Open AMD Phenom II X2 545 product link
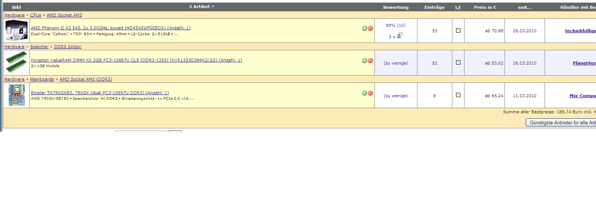Image resolution: width=596 pixels, height=220 pixels. point(111,28)
